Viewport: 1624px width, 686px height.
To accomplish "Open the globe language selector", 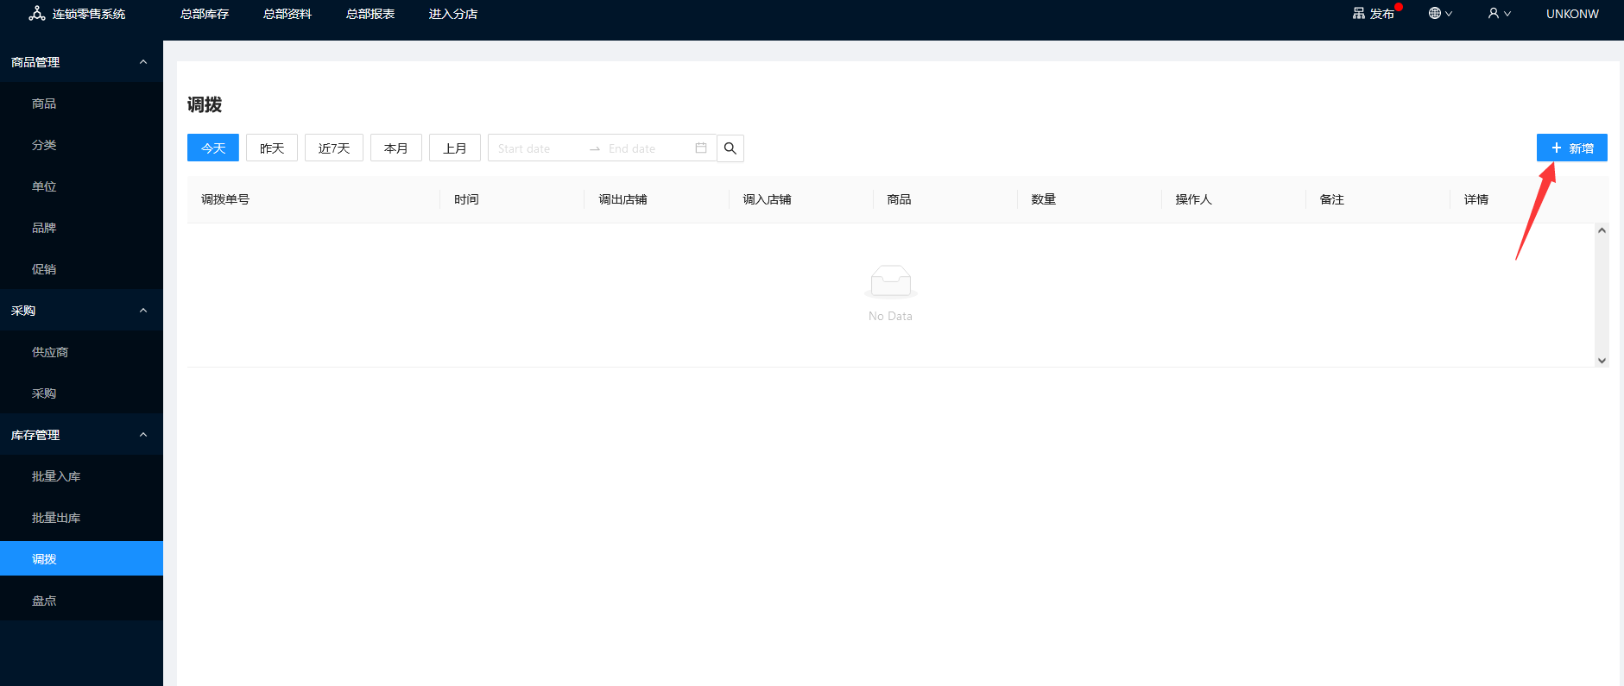I will pos(1440,14).
